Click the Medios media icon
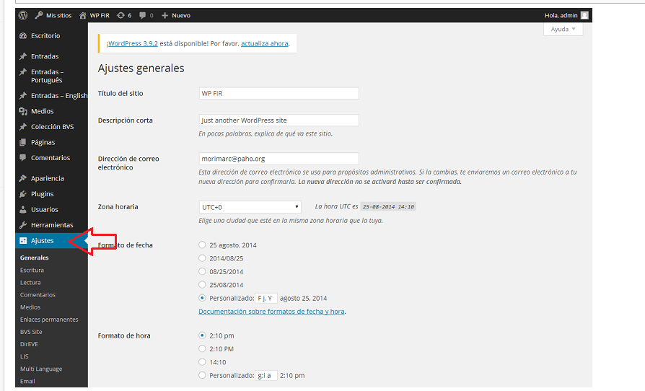Viewport: 645px width, 391px height. 23,111
